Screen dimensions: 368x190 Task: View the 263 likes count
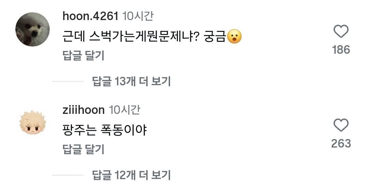point(341,143)
